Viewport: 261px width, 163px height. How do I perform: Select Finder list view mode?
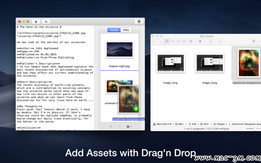(x=173, y=41)
